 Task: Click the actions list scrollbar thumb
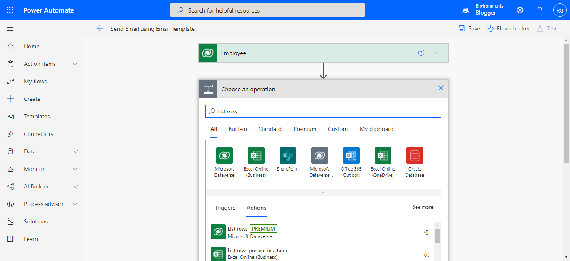pyautogui.click(x=437, y=236)
